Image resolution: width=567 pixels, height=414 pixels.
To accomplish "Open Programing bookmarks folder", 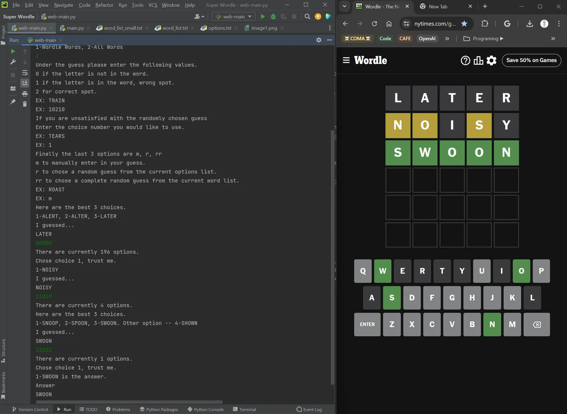I will [x=484, y=38].
